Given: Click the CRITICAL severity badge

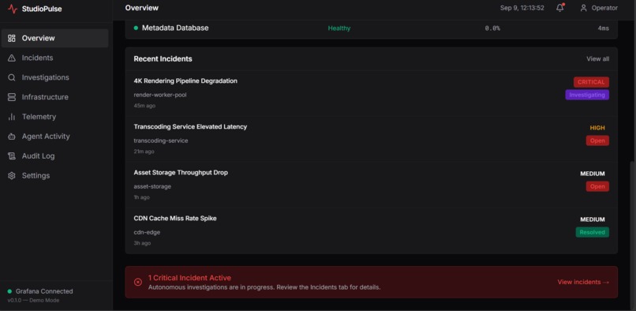Looking at the screenshot, I should click(591, 82).
